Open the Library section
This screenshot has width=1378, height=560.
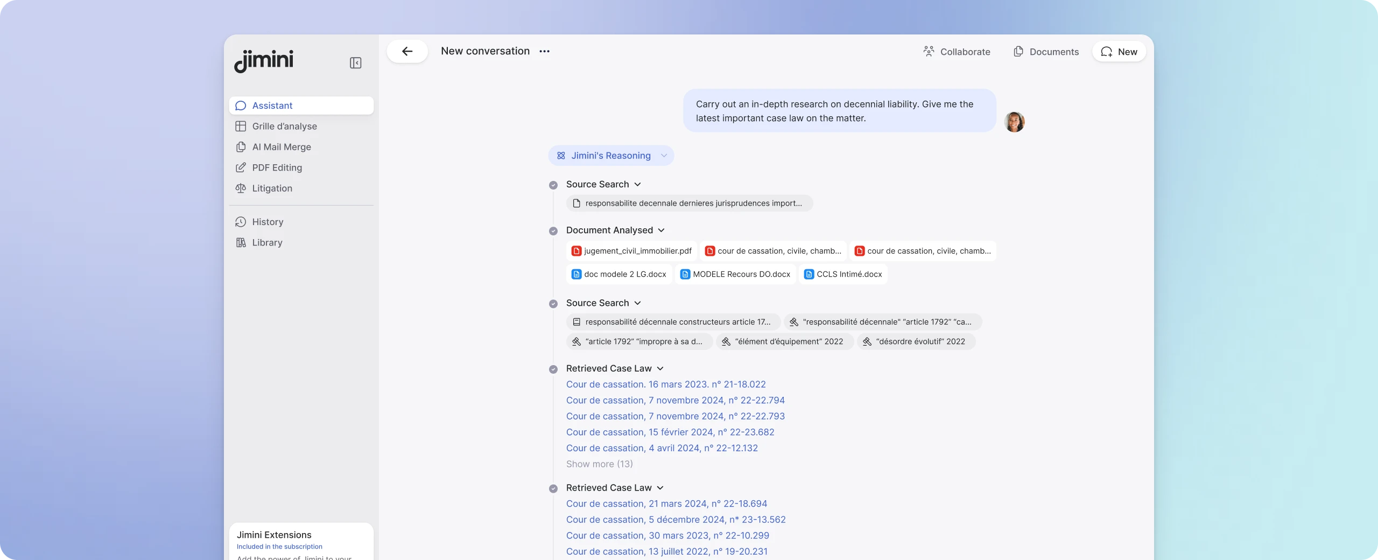click(301, 242)
